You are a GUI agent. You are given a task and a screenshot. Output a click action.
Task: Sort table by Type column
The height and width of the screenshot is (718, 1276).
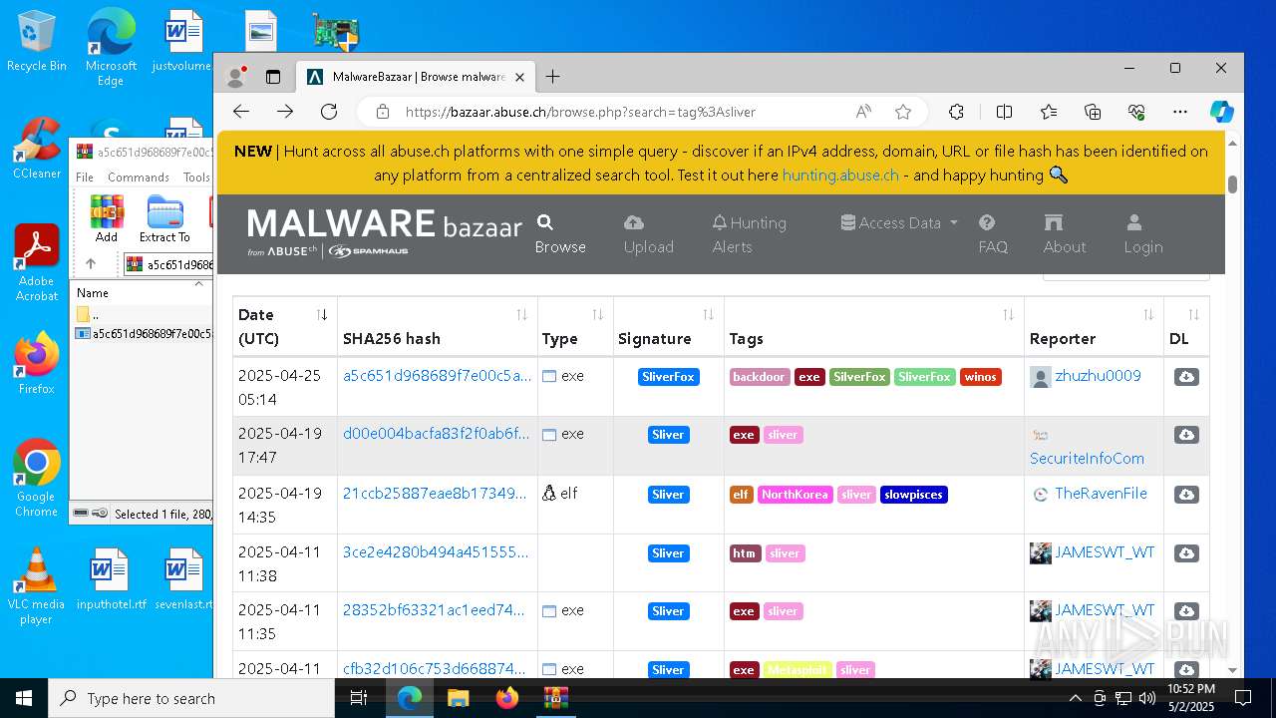[575, 326]
